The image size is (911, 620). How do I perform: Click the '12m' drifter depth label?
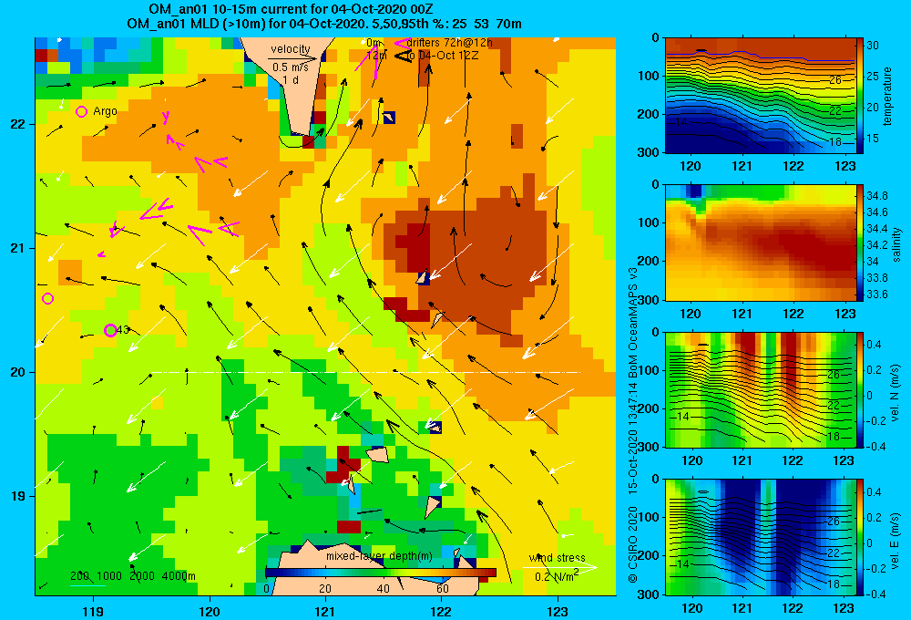coord(376,56)
